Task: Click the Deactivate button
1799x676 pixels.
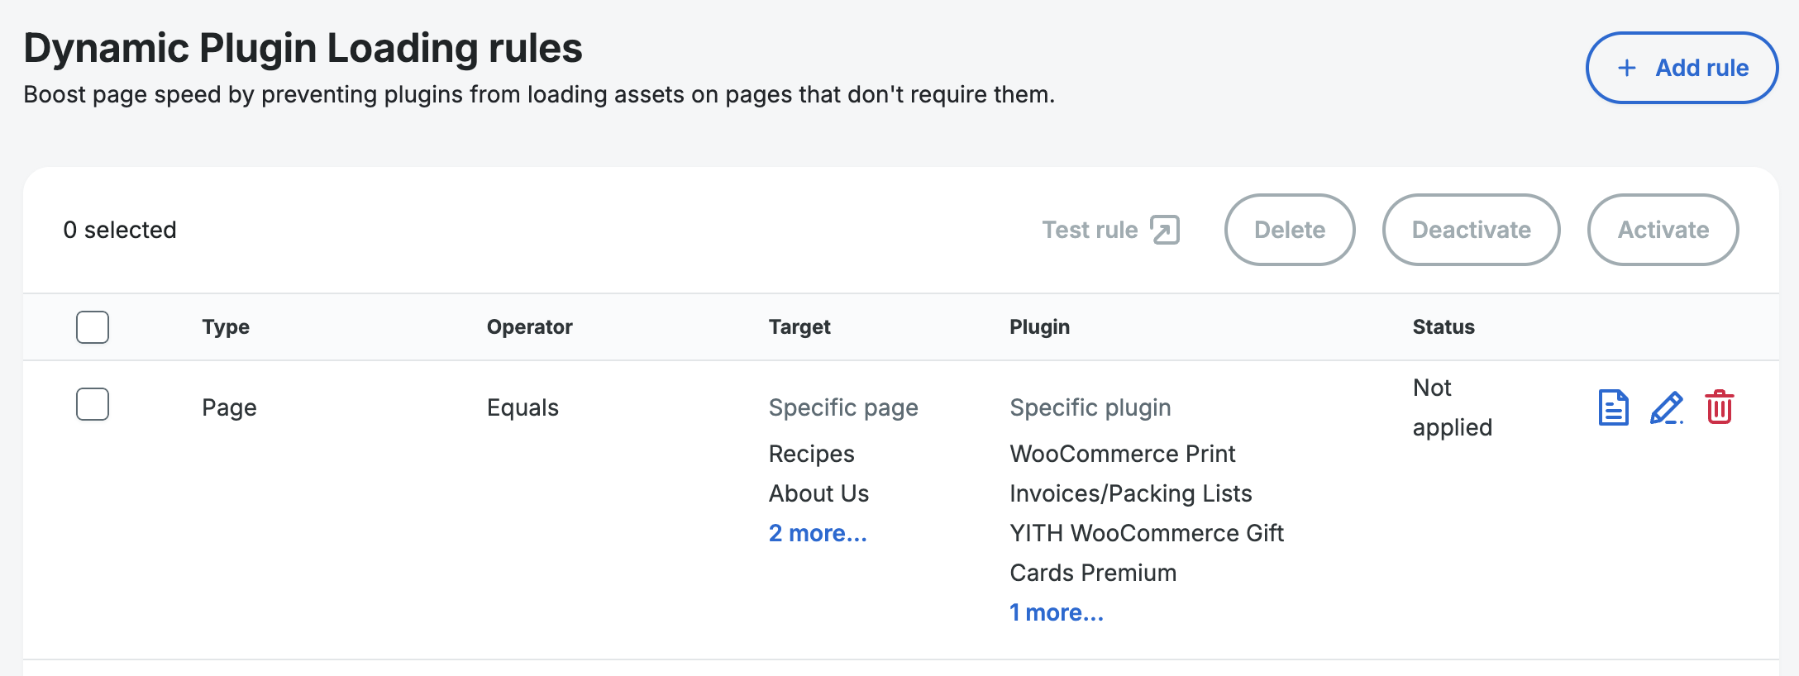Action: (x=1471, y=230)
